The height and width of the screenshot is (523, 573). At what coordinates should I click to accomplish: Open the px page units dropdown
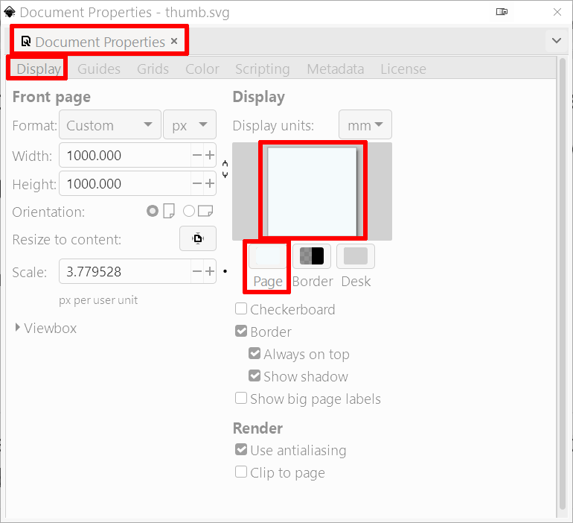(x=190, y=124)
